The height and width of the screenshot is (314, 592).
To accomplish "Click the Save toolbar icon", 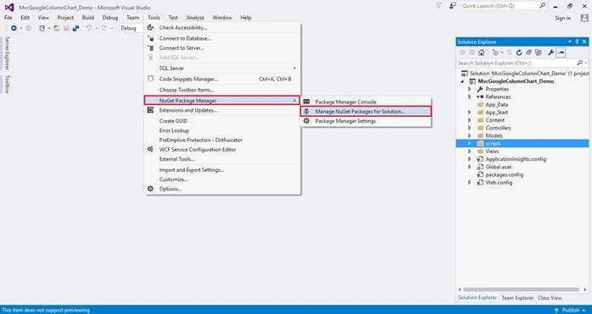I will pos(66,28).
